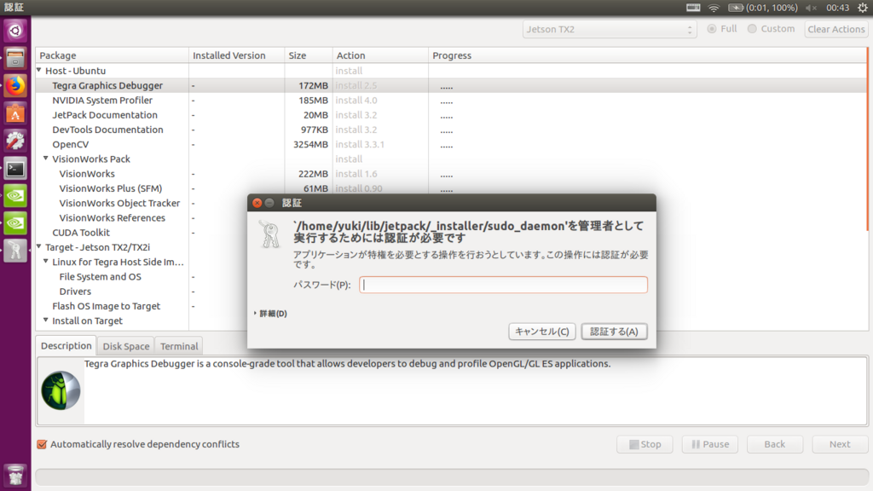Click the Clear Actions button
Screen dimensions: 873x491
836,29
